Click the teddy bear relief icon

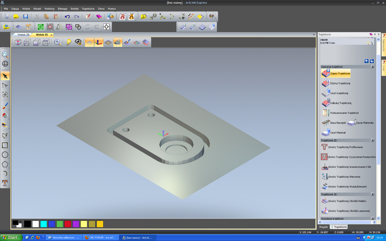[132, 17]
